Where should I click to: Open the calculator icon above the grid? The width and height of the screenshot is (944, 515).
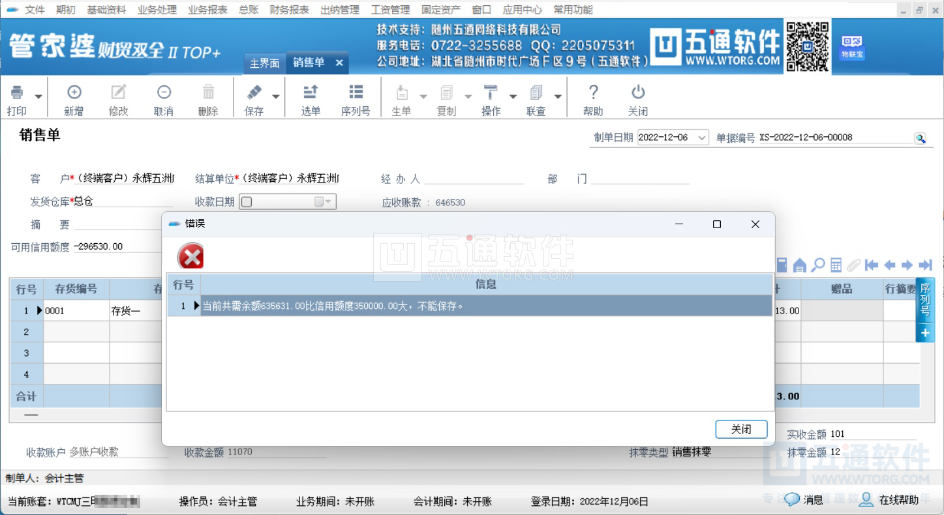[x=836, y=265]
